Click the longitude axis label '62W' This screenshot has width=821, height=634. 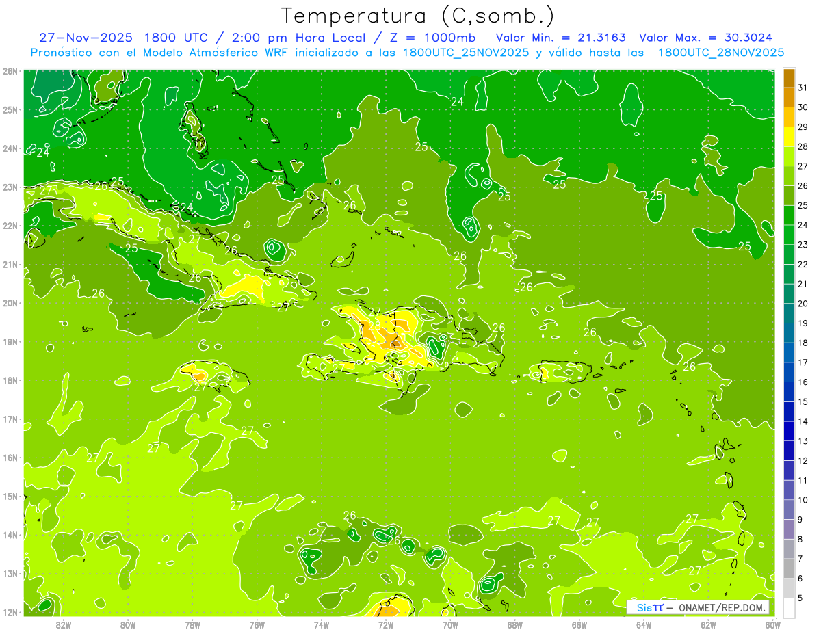708,624
